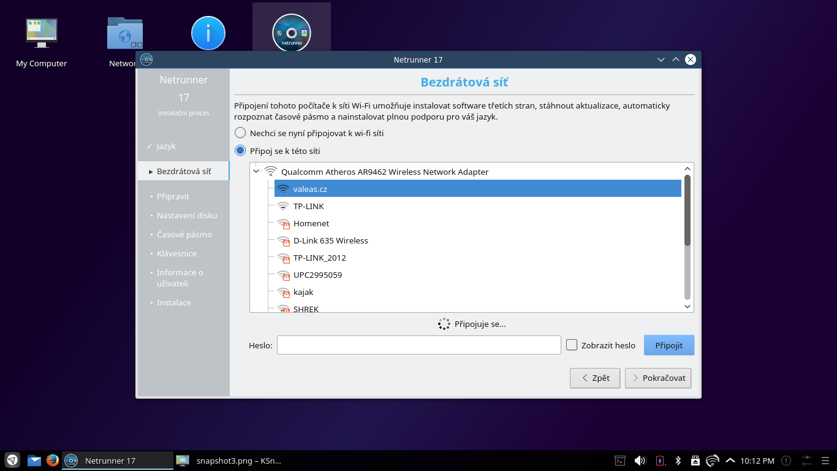
Task: Open the blue info desktop icon
Action: (x=208, y=33)
